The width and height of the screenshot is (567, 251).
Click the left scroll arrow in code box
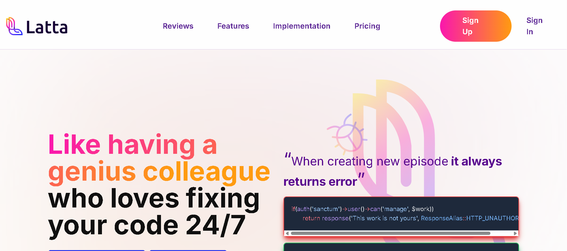pos(287,233)
